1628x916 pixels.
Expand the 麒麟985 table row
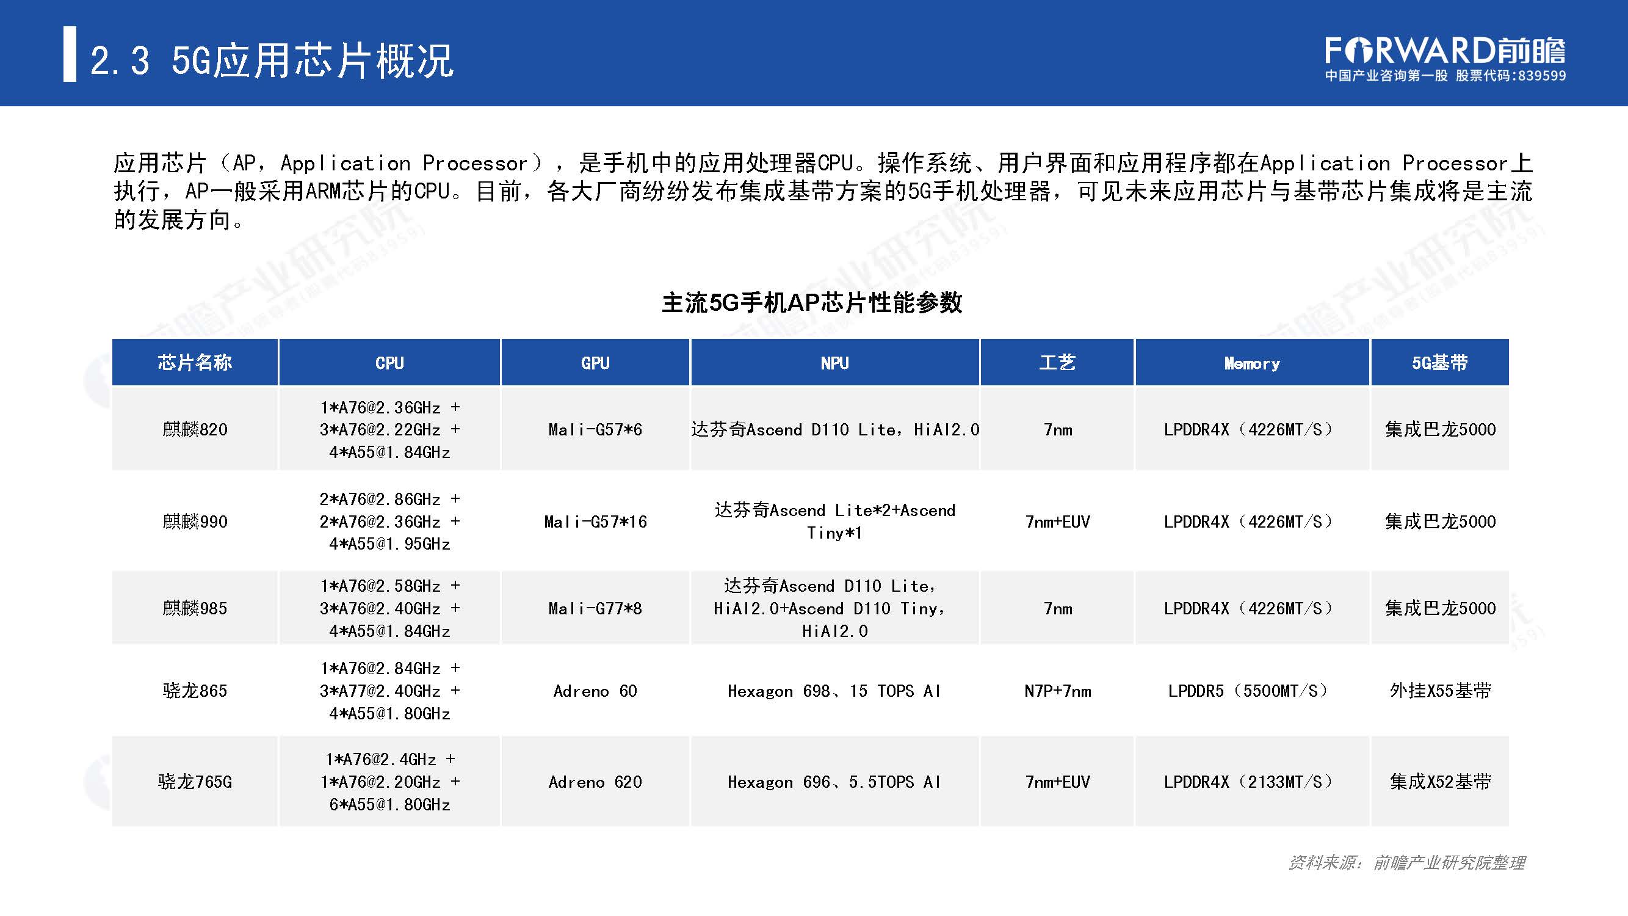195,608
